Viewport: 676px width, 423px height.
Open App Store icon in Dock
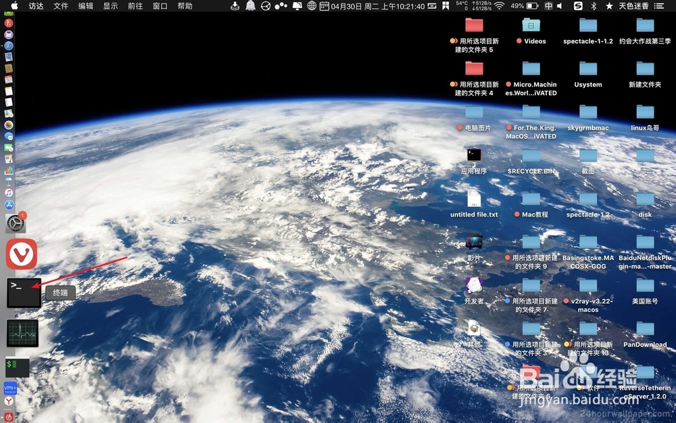point(9,204)
